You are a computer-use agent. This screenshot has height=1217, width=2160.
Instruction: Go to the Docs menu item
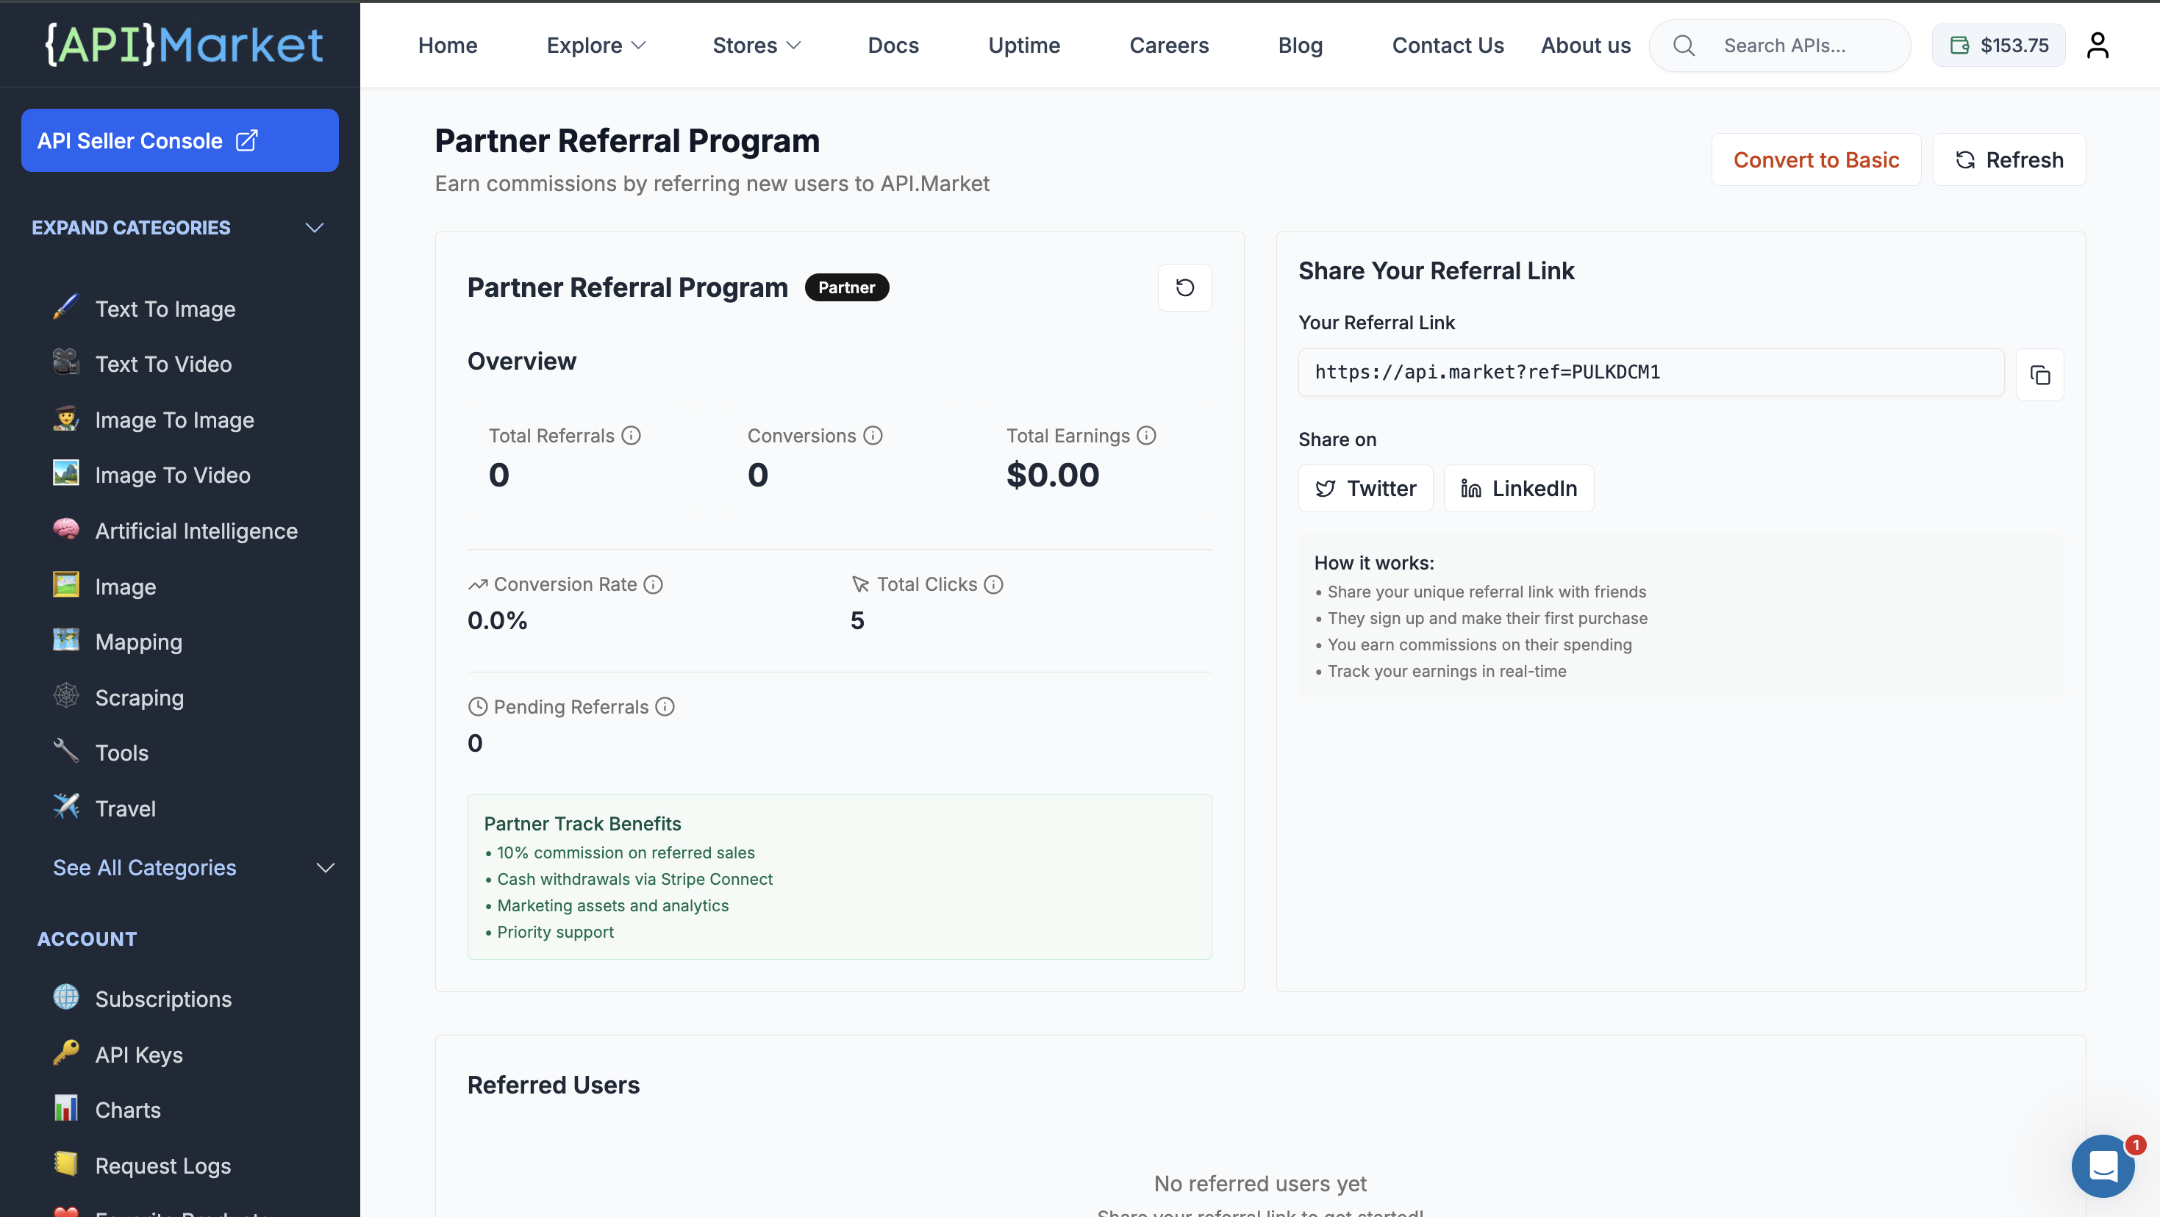(893, 46)
